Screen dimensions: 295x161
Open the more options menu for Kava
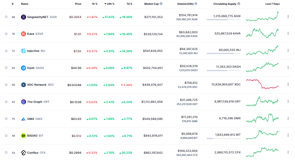click(x=288, y=34)
